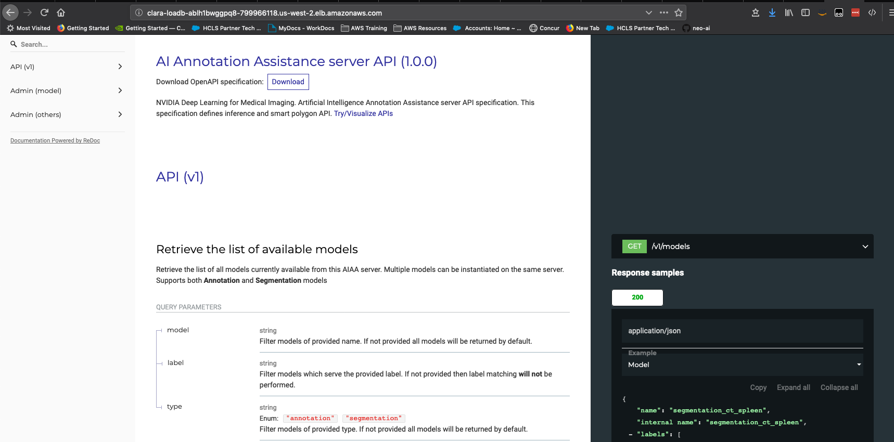Image resolution: width=894 pixels, height=442 pixels.
Task: Open the developer code brackets icon
Action: click(x=872, y=12)
